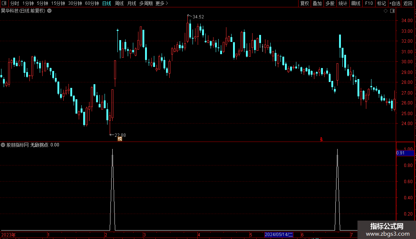Viewport: 416px width, 239px height.
Task: Select the 30分钟 period
Action: (x=75, y=3)
